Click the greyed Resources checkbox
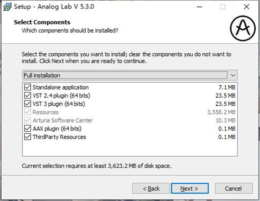This screenshot has width=260, height=201. point(28,112)
